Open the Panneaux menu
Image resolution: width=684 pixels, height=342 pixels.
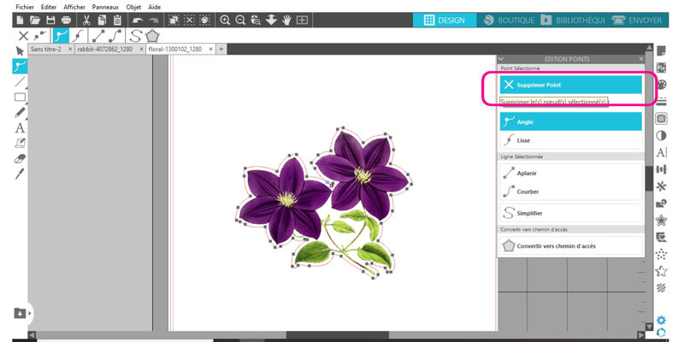click(x=104, y=6)
